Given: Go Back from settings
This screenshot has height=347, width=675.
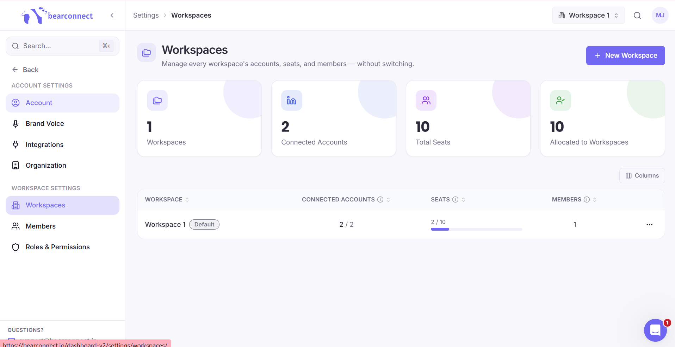Looking at the screenshot, I should pyautogui.click(x=25, y=70).
